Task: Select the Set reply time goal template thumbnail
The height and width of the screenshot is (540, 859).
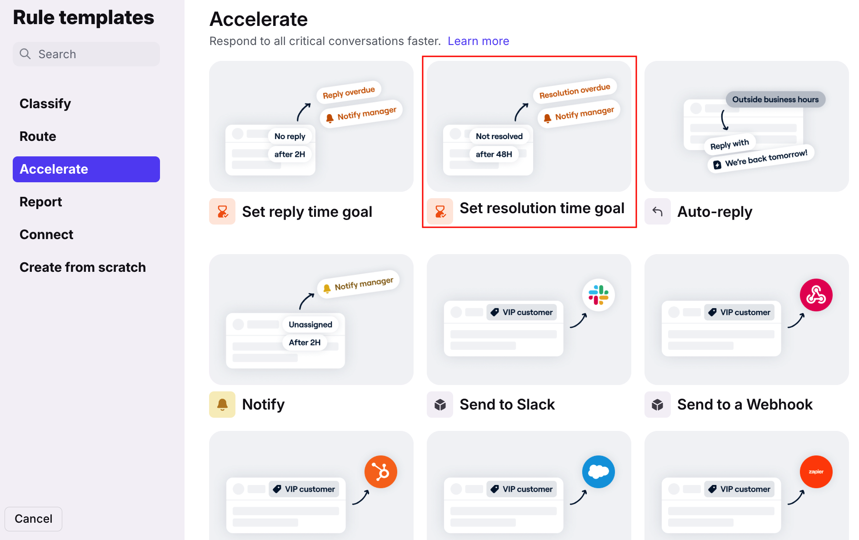Action: (x=311, y=126)
